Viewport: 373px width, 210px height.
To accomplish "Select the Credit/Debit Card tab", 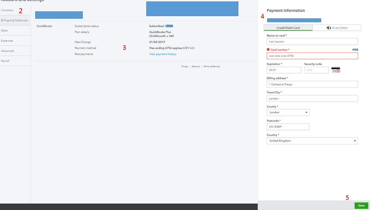I will tap(288, 28).
